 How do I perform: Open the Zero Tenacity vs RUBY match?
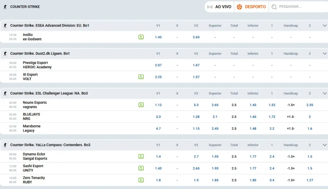coord(34,180)
